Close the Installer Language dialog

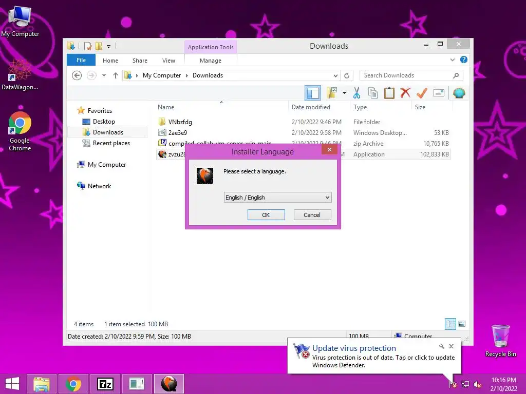[x=329, y=149]
